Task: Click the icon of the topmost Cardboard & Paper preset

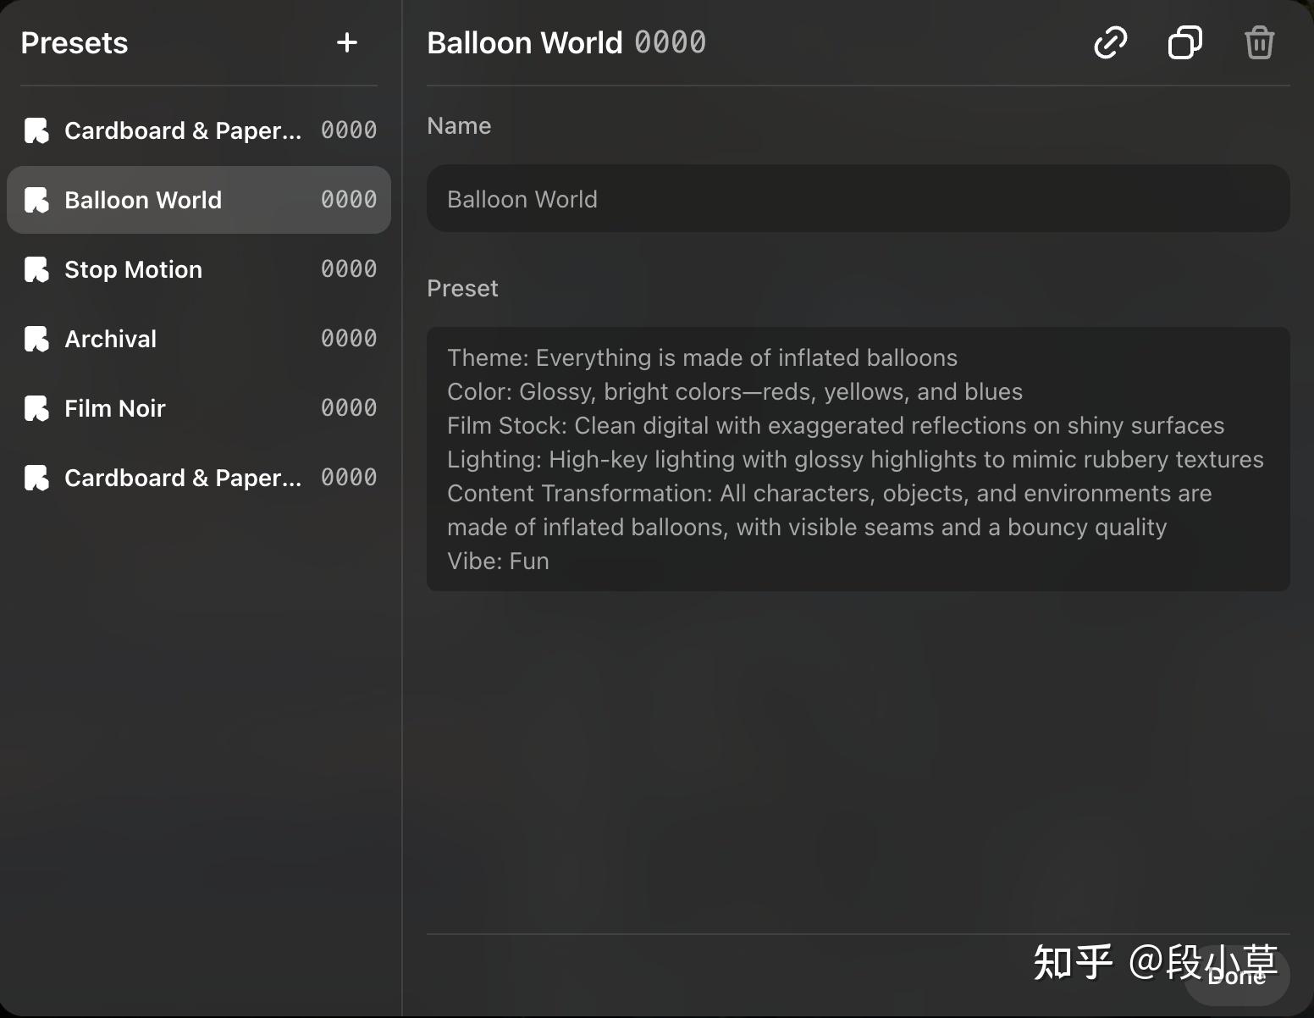Action: [x=36, y=130]
